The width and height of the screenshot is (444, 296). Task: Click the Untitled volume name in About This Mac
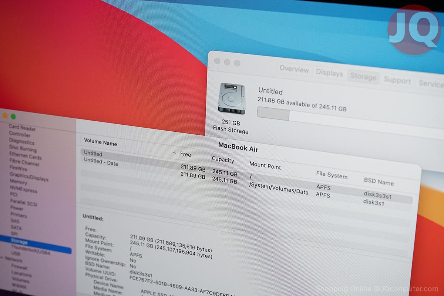point(270,91)
